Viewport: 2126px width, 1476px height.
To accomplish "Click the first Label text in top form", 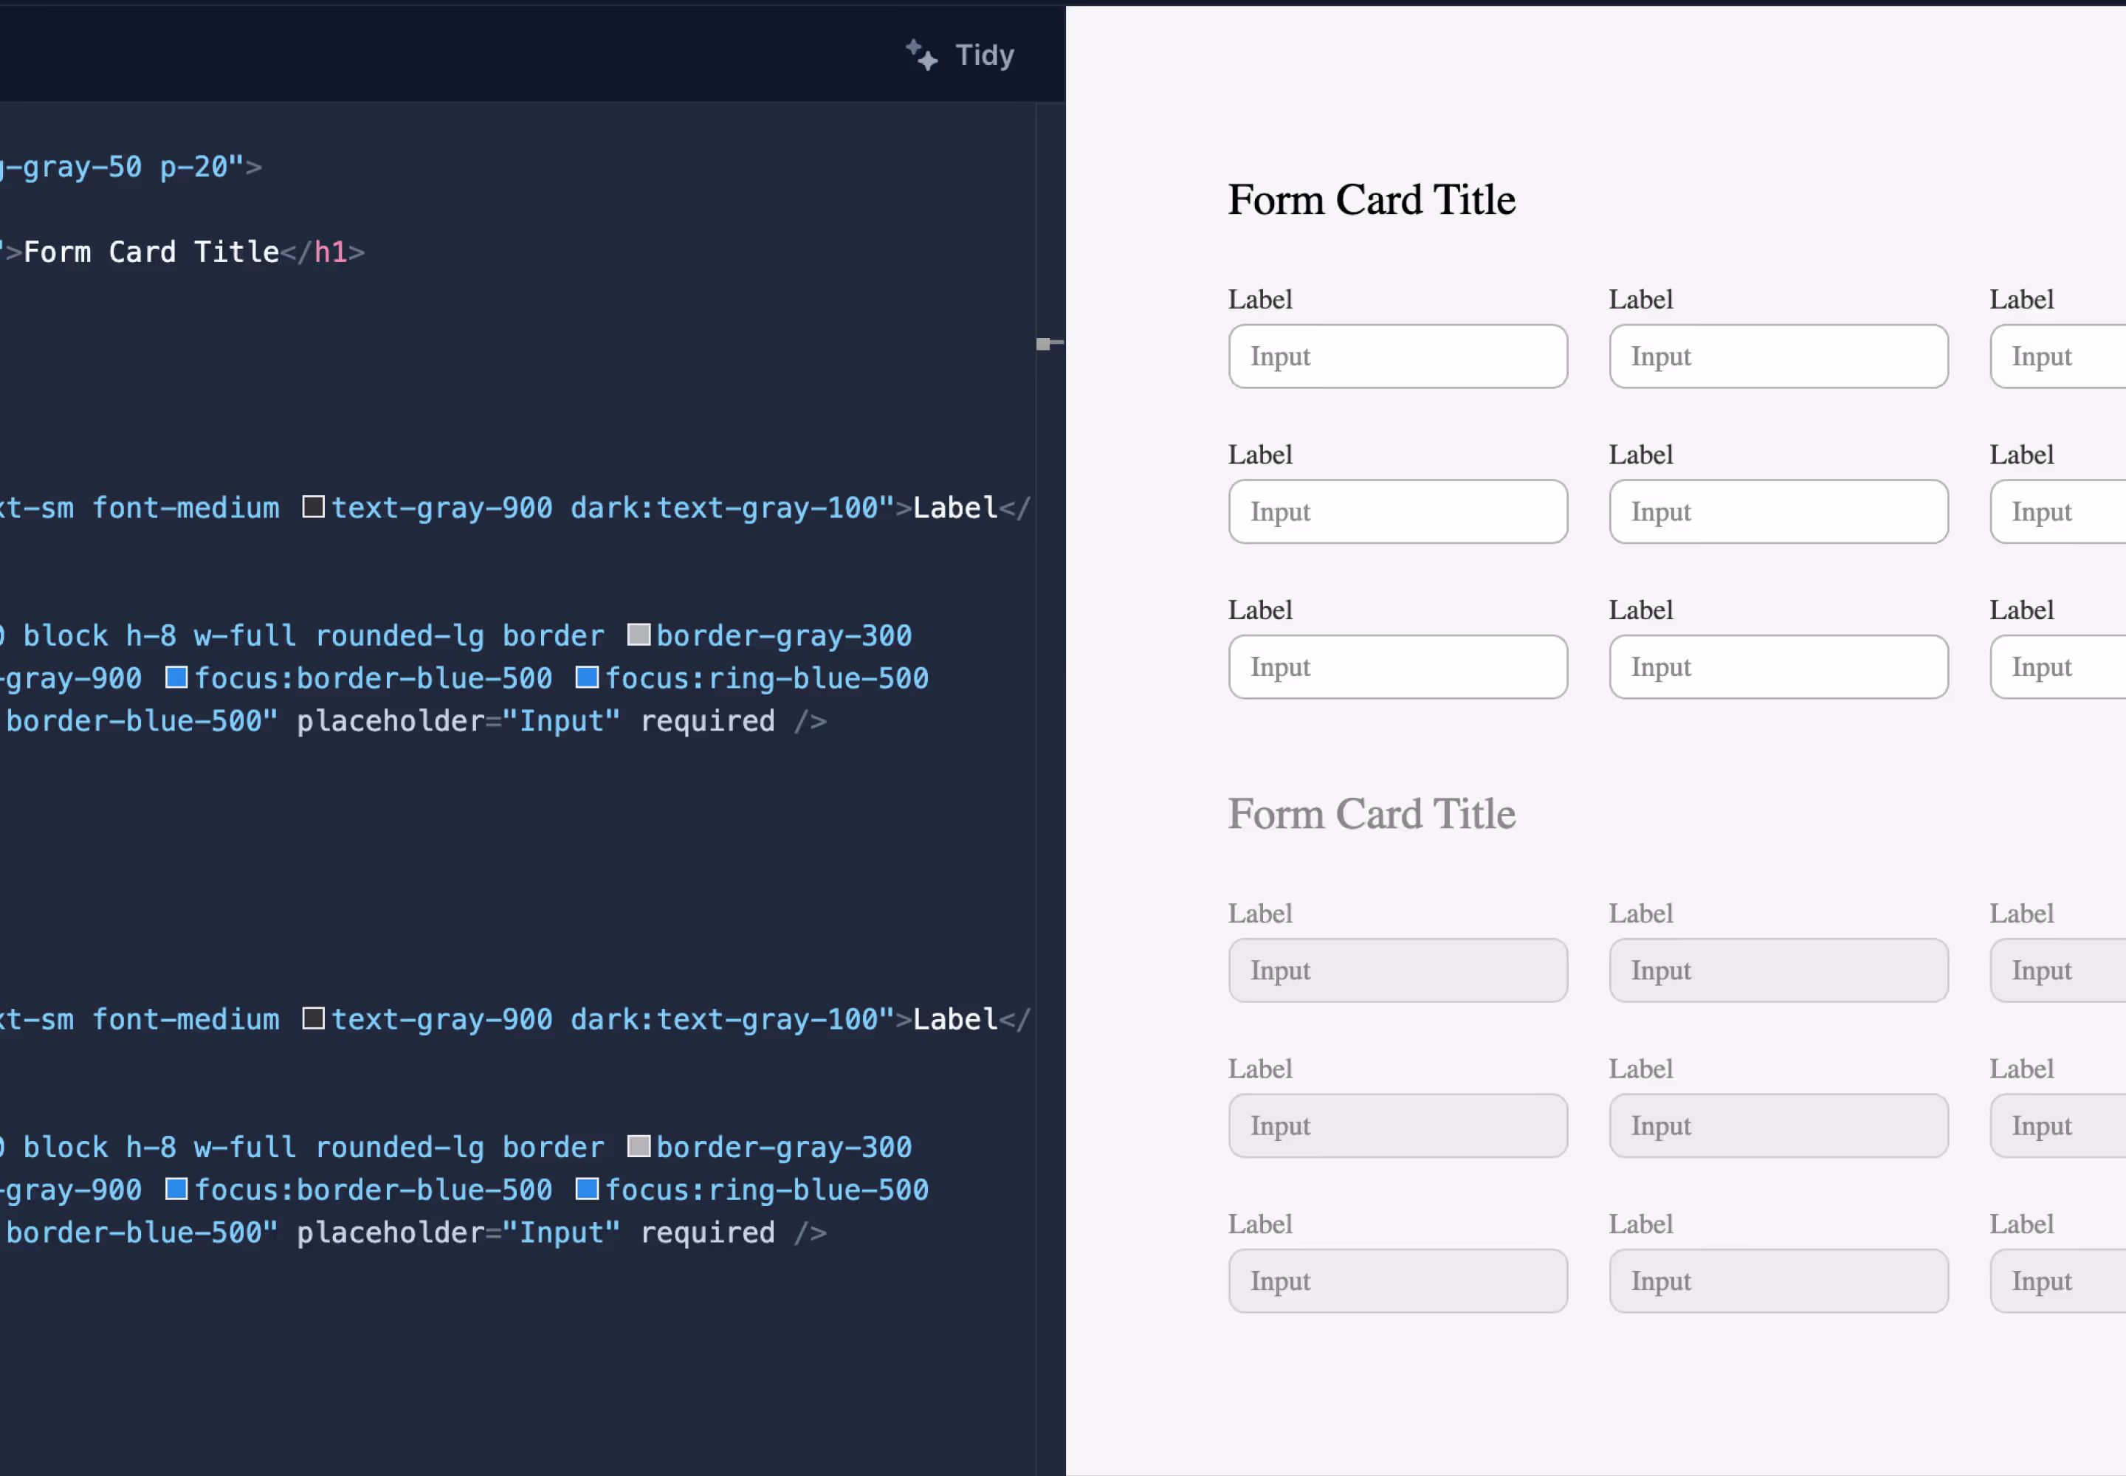I will tap(1259, 300).
